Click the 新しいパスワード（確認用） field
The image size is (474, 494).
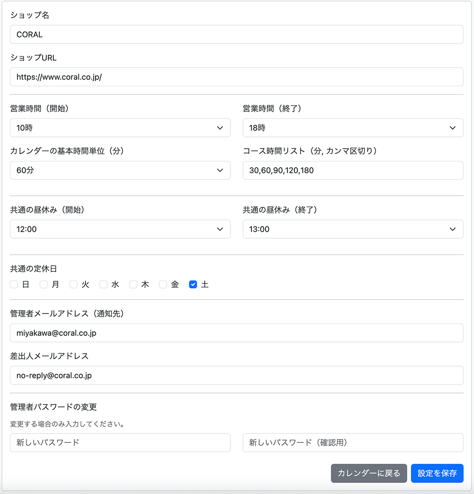click(x=353, y=443)
